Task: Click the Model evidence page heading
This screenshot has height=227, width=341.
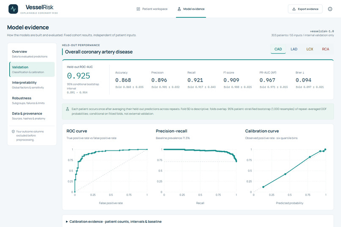Action: (28, 27)
